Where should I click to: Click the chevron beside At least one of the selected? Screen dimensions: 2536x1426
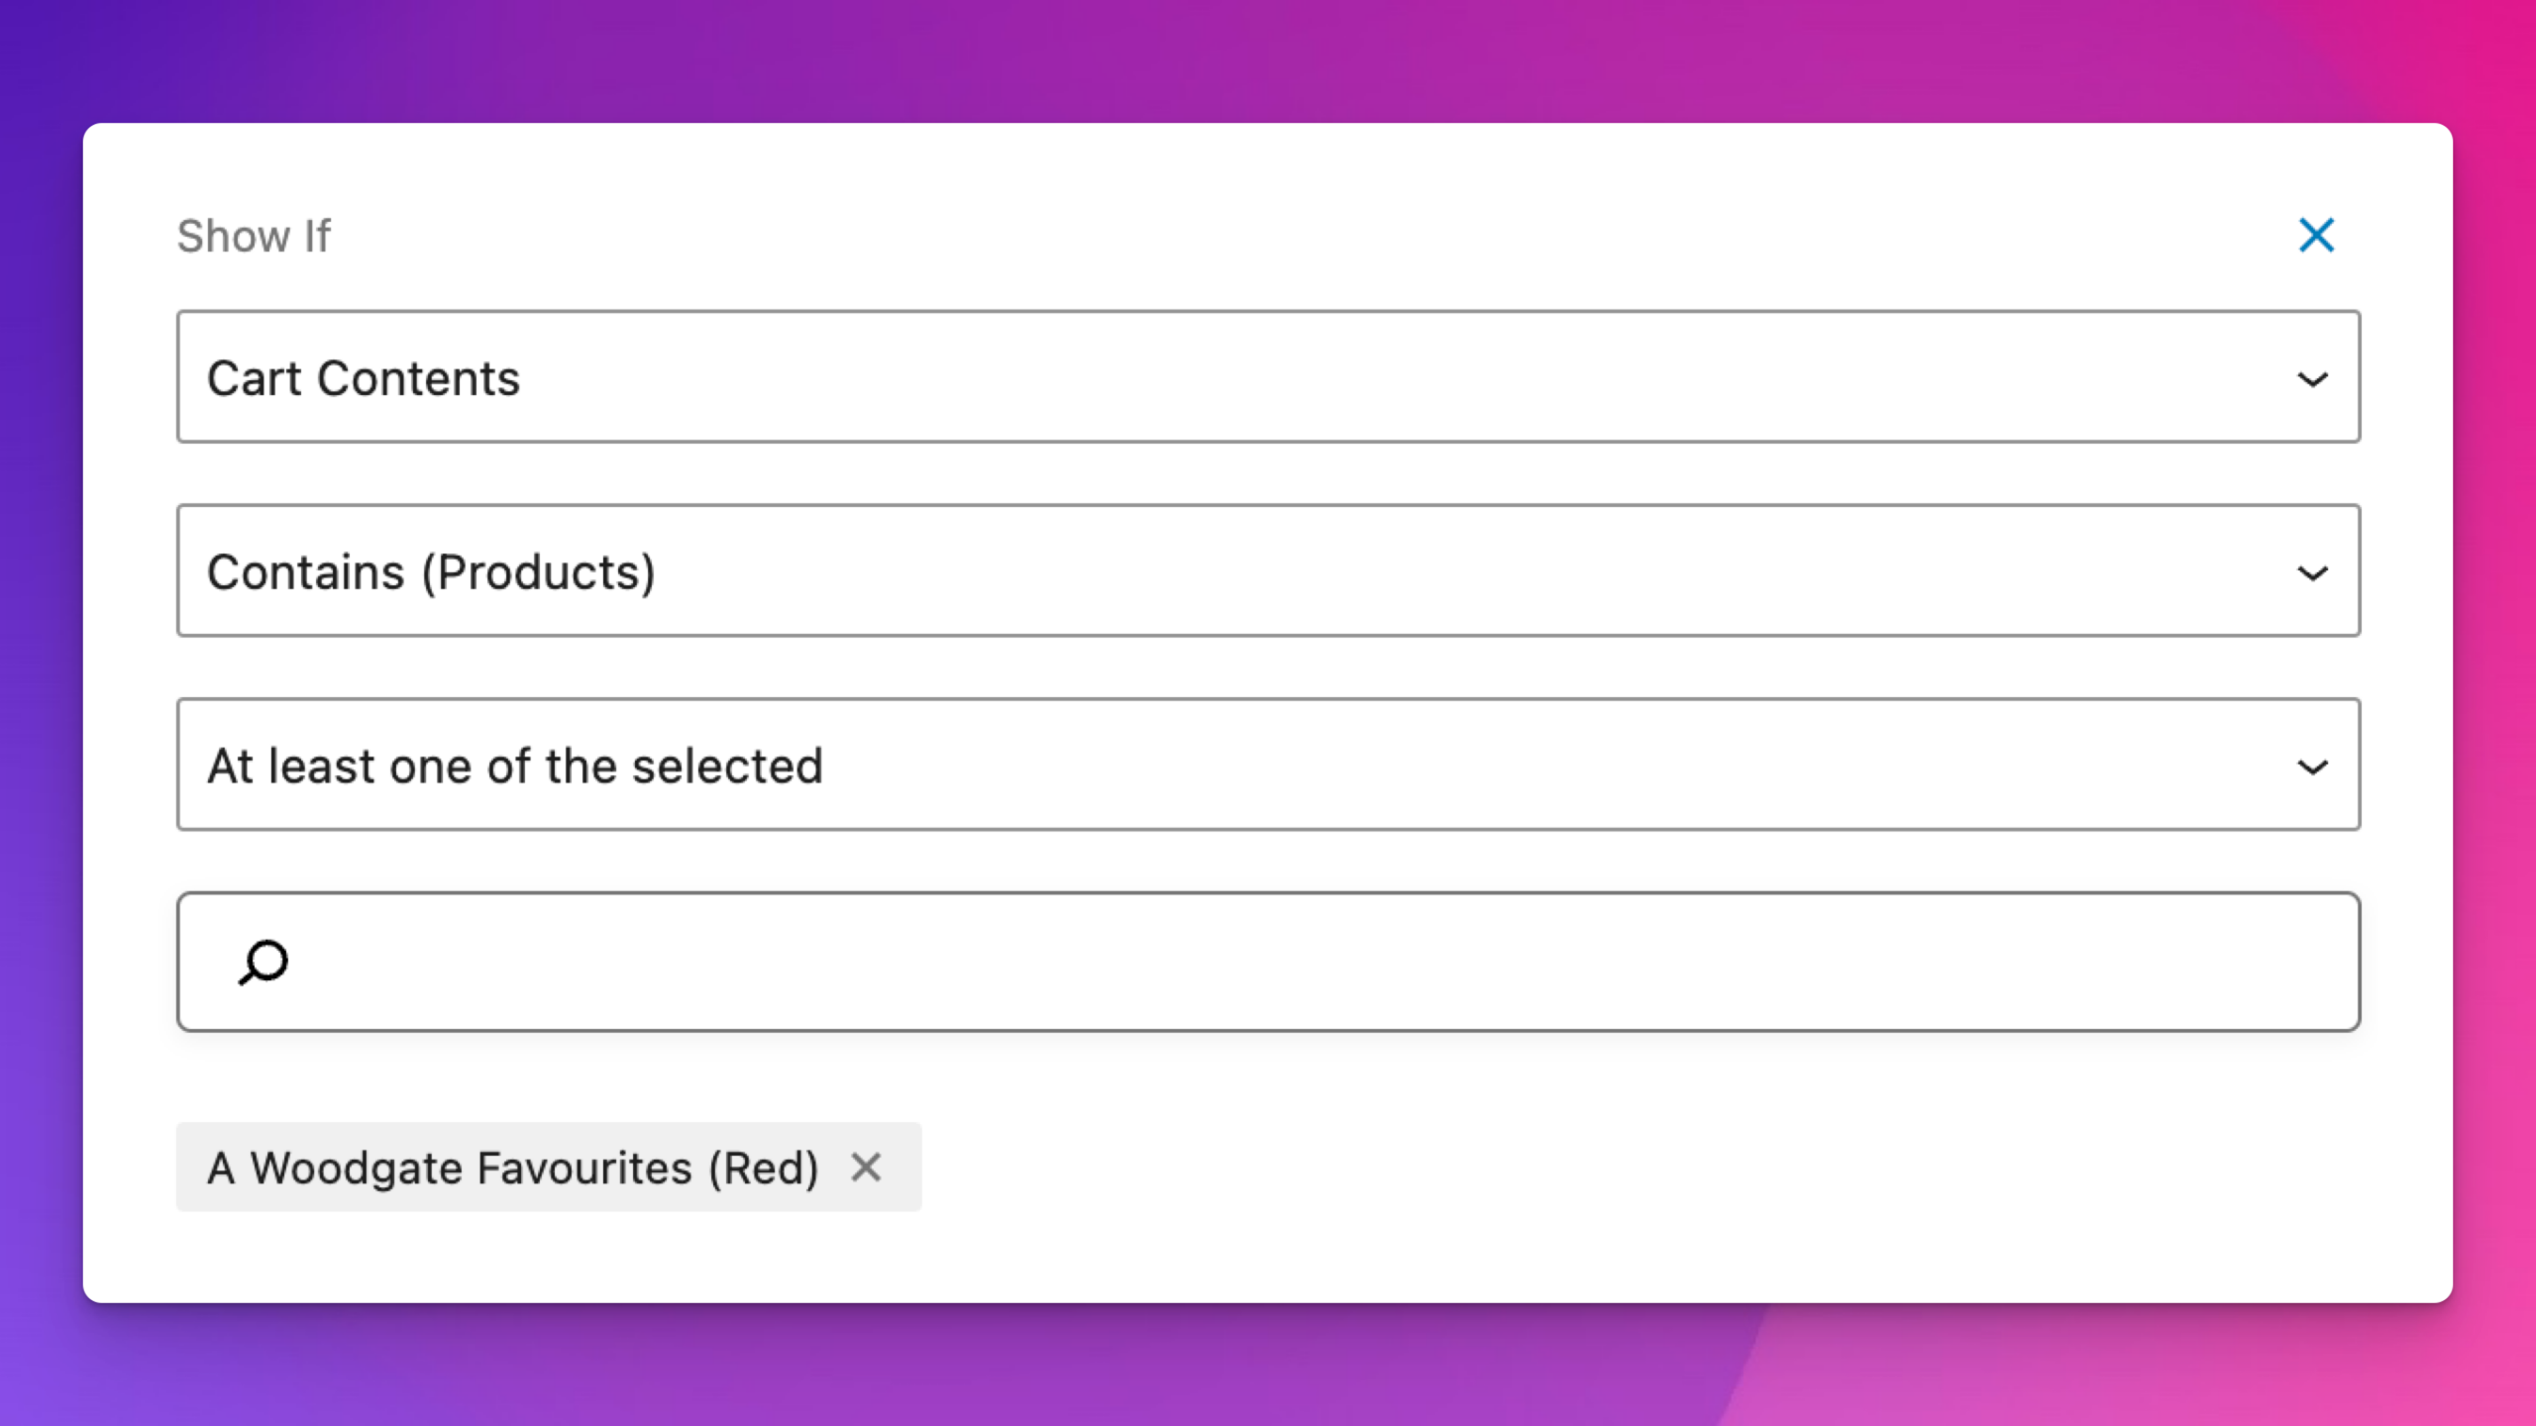2312,767
